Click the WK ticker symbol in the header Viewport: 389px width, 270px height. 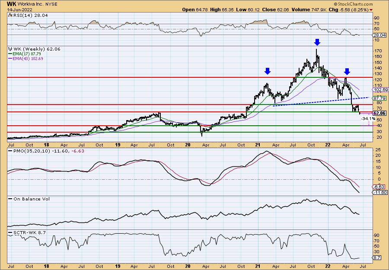pos(11,4)
